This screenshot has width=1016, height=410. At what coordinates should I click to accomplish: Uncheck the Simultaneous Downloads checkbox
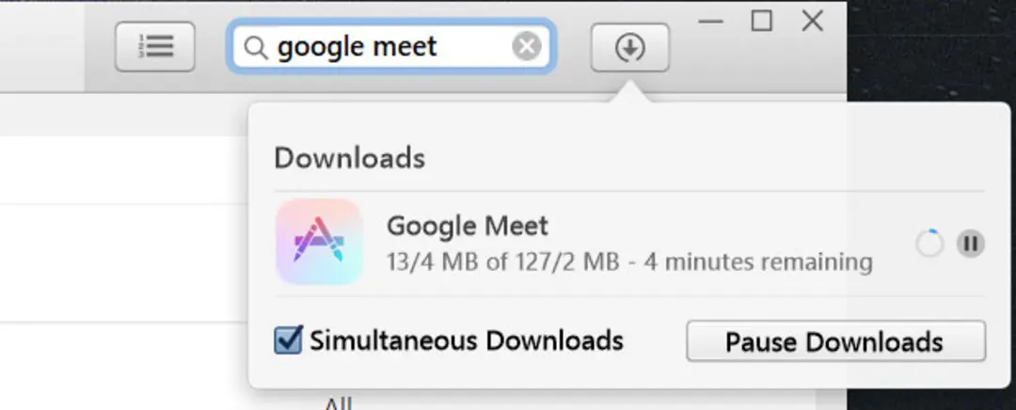288,340
